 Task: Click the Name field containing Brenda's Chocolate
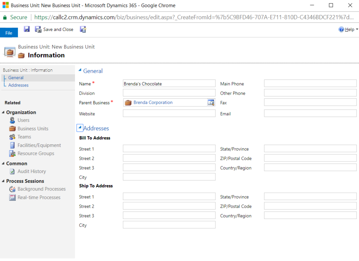click(x=169, y=83)
